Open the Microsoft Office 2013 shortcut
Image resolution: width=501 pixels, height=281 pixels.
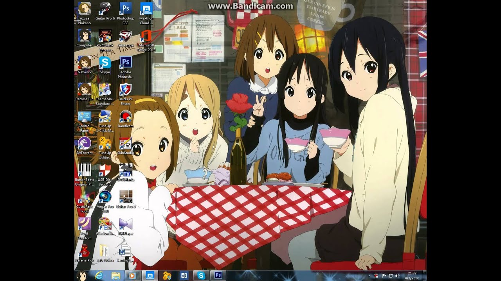tap(146, 40)
